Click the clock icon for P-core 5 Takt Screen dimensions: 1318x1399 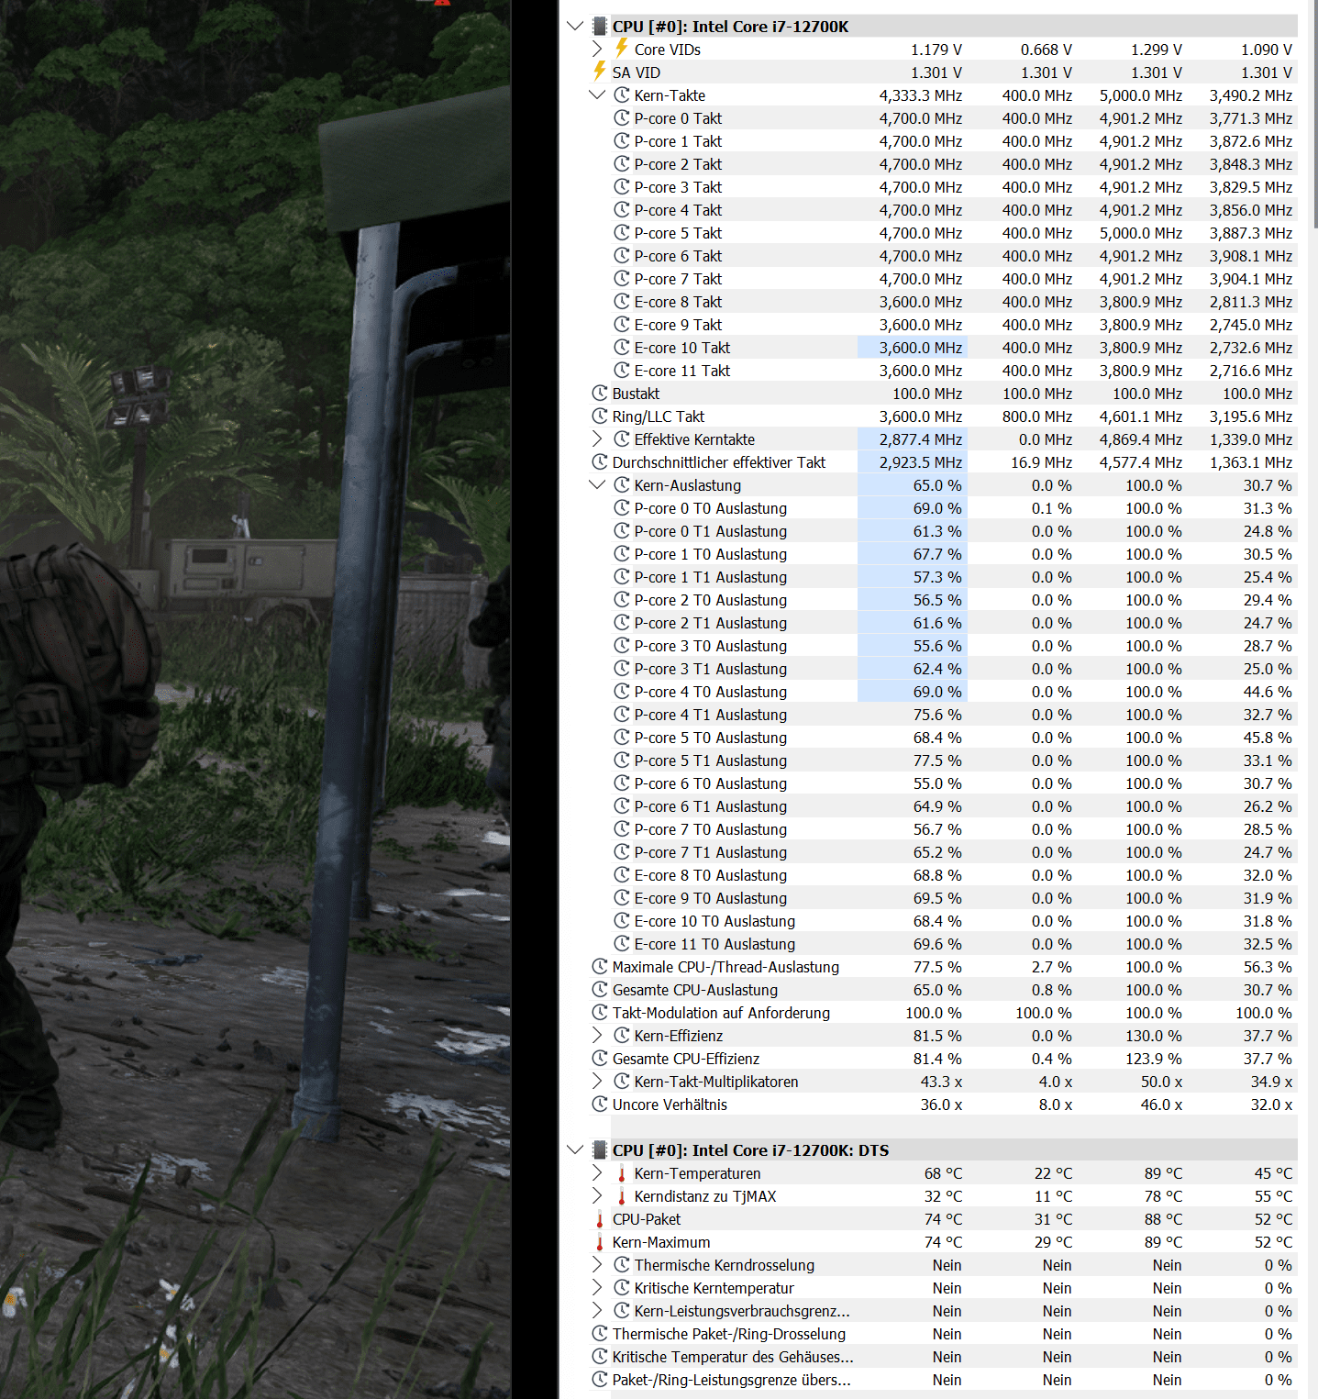(622, 233)
